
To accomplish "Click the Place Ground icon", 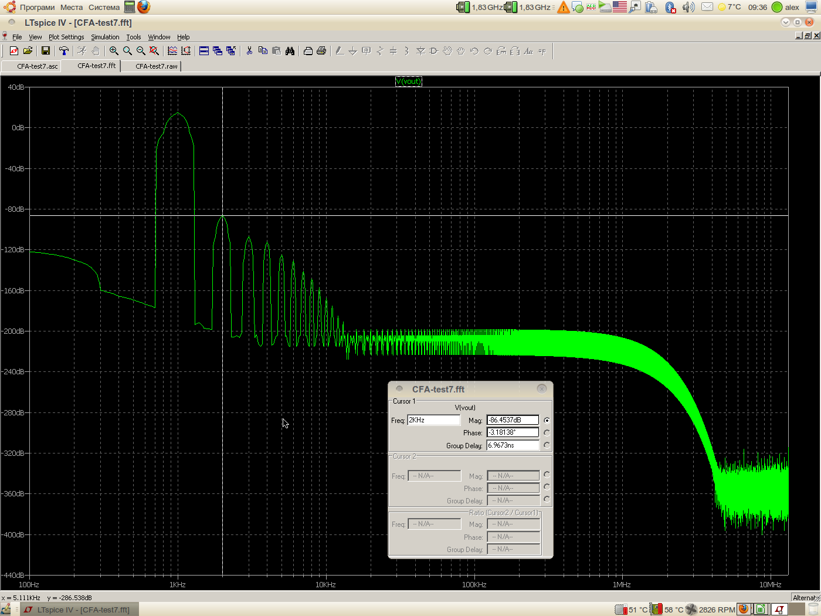I will tap(353, 51).
